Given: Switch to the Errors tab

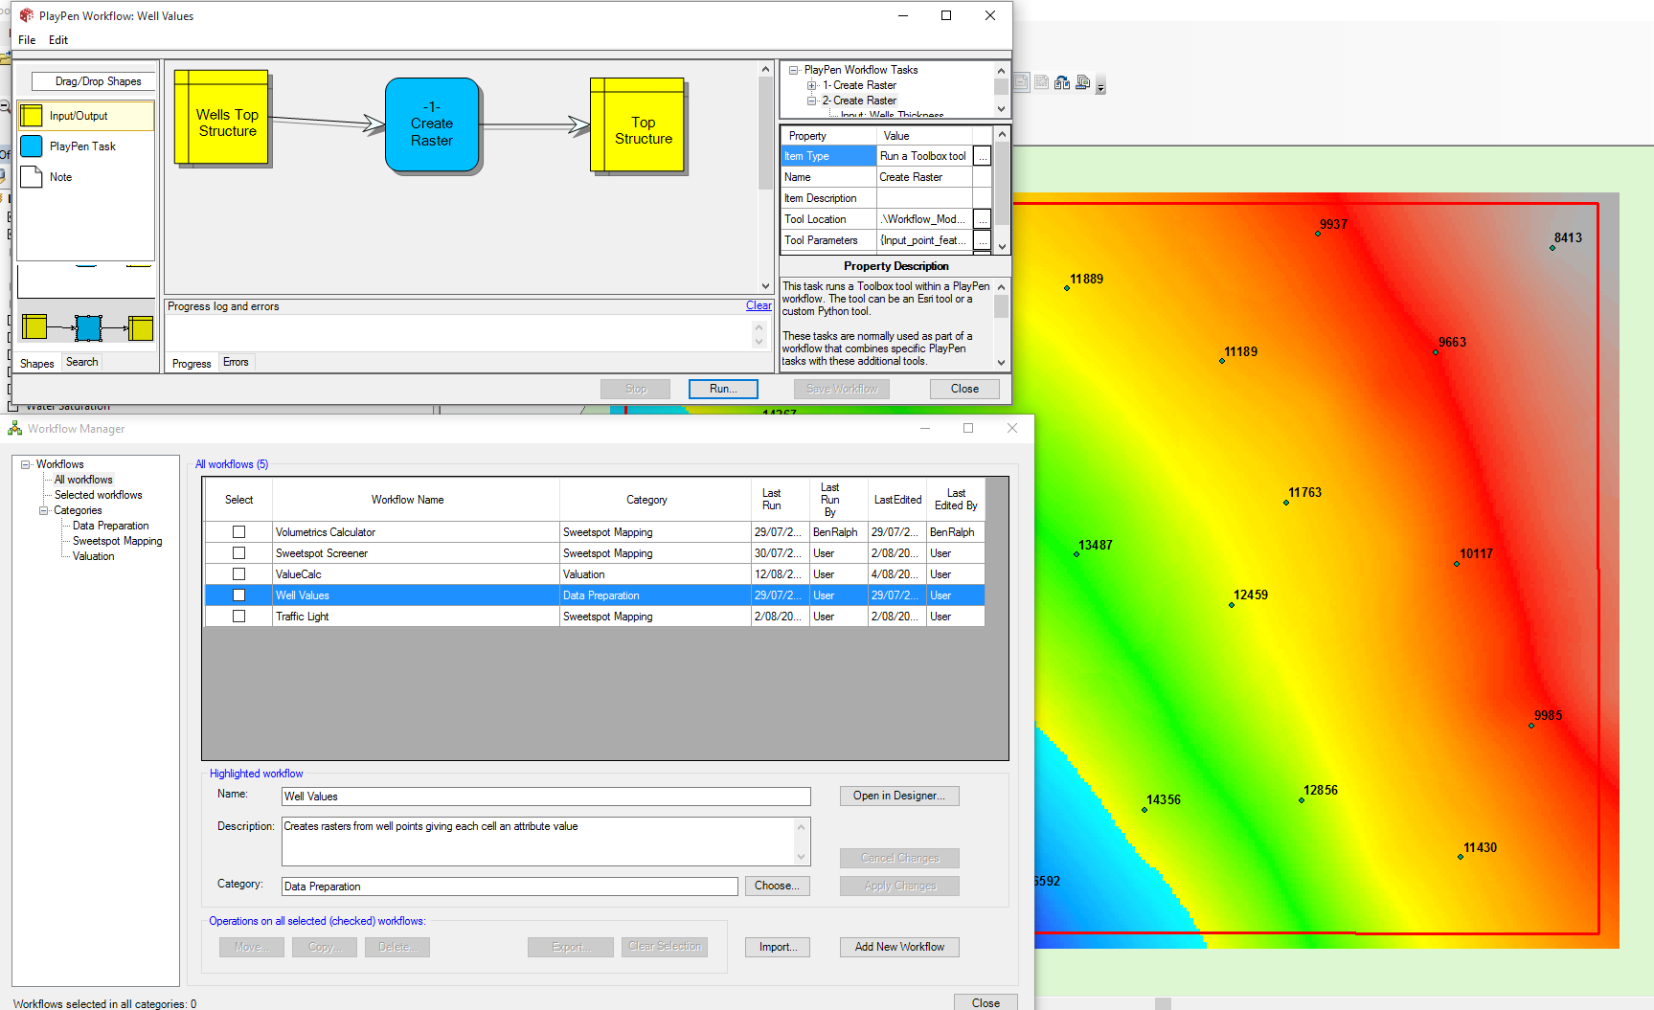Looking at the screenshot, I should (x=236, y=362).
